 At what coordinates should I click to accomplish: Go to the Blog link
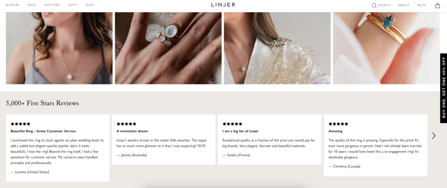click(x=422, y=5)
